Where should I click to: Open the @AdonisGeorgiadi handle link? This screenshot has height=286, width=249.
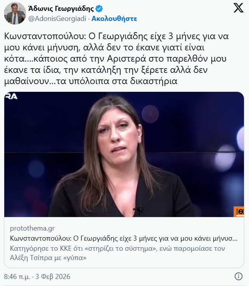[57, 19]
